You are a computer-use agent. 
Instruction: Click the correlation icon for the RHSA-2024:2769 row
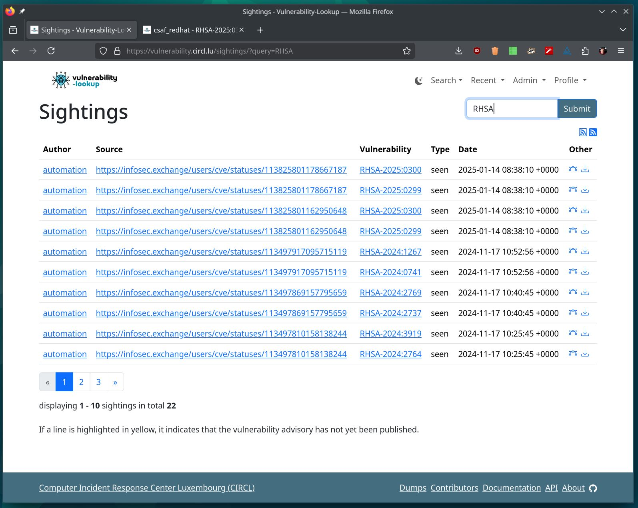pyautogui.click(x=573, y=292)
